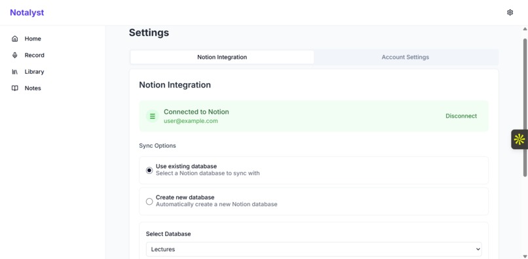Open the yellow asterisk side widget
The height and width of the screenshot is (259, 528).
pyautogui.click(x=519, y=139)
